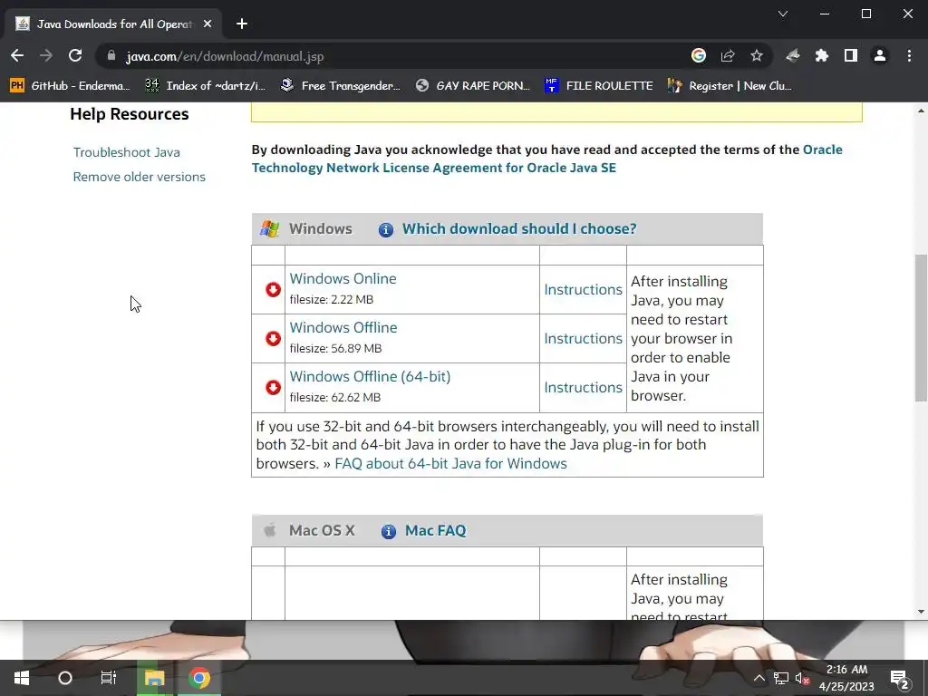Click the browser forward arrow
The image size is (928, 696).
click(45, 55)
